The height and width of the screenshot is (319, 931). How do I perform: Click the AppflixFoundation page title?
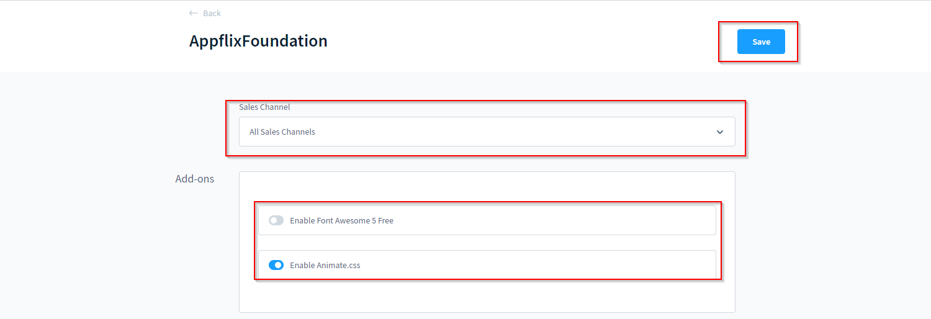tap(258, 41)
